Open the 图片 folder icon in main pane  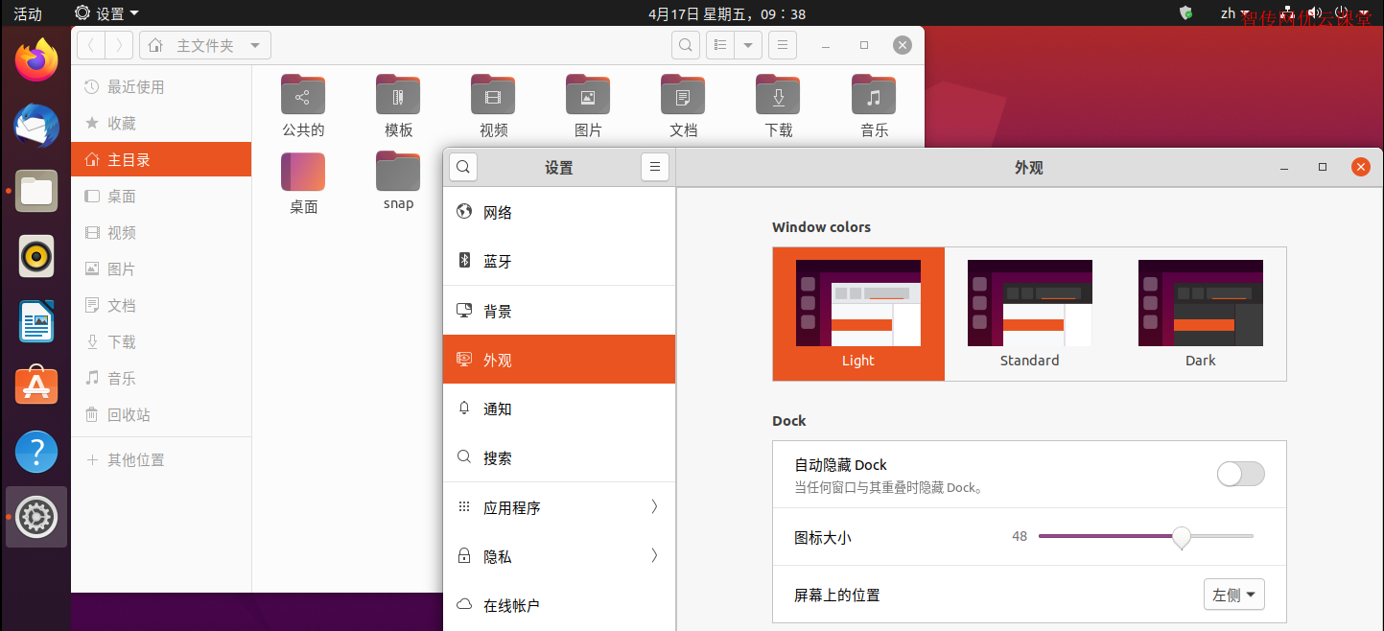click(x=588, y=106)
